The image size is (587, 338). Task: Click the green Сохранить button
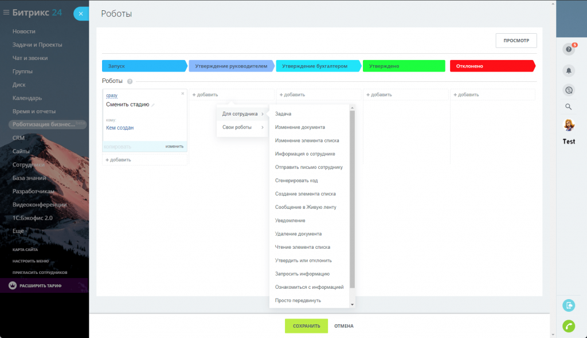(x=306, y=326)
